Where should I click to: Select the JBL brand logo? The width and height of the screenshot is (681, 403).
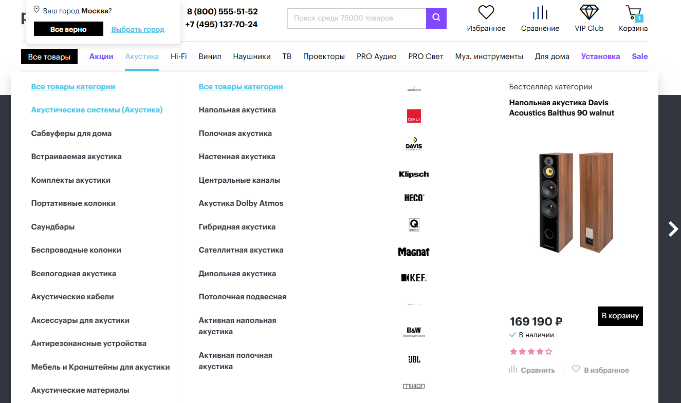414,359
